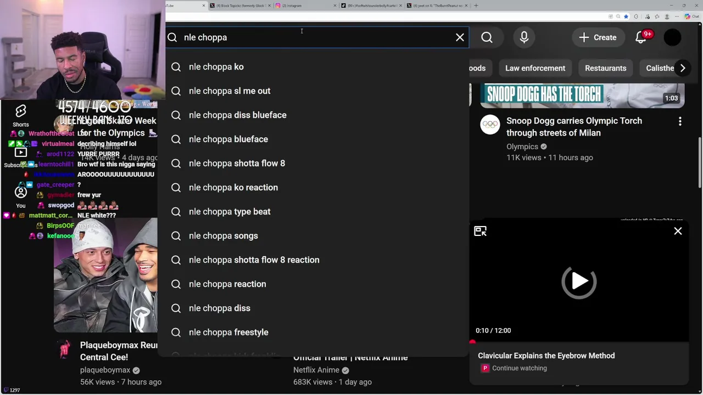Open Subscriptions in the sidebar
703x395 pixels.
click(x=20, y=157)
